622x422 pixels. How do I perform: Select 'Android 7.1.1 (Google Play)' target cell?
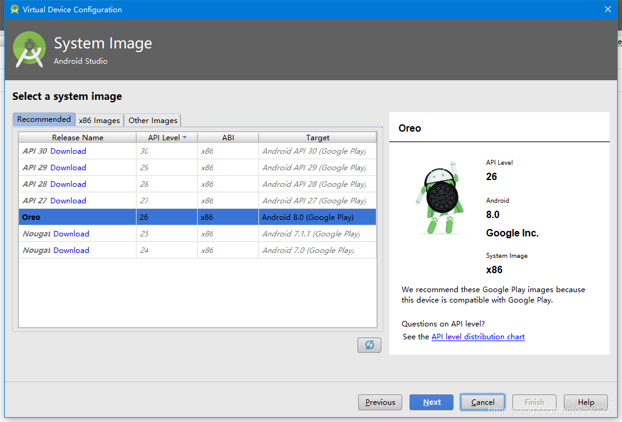(317, 233)
